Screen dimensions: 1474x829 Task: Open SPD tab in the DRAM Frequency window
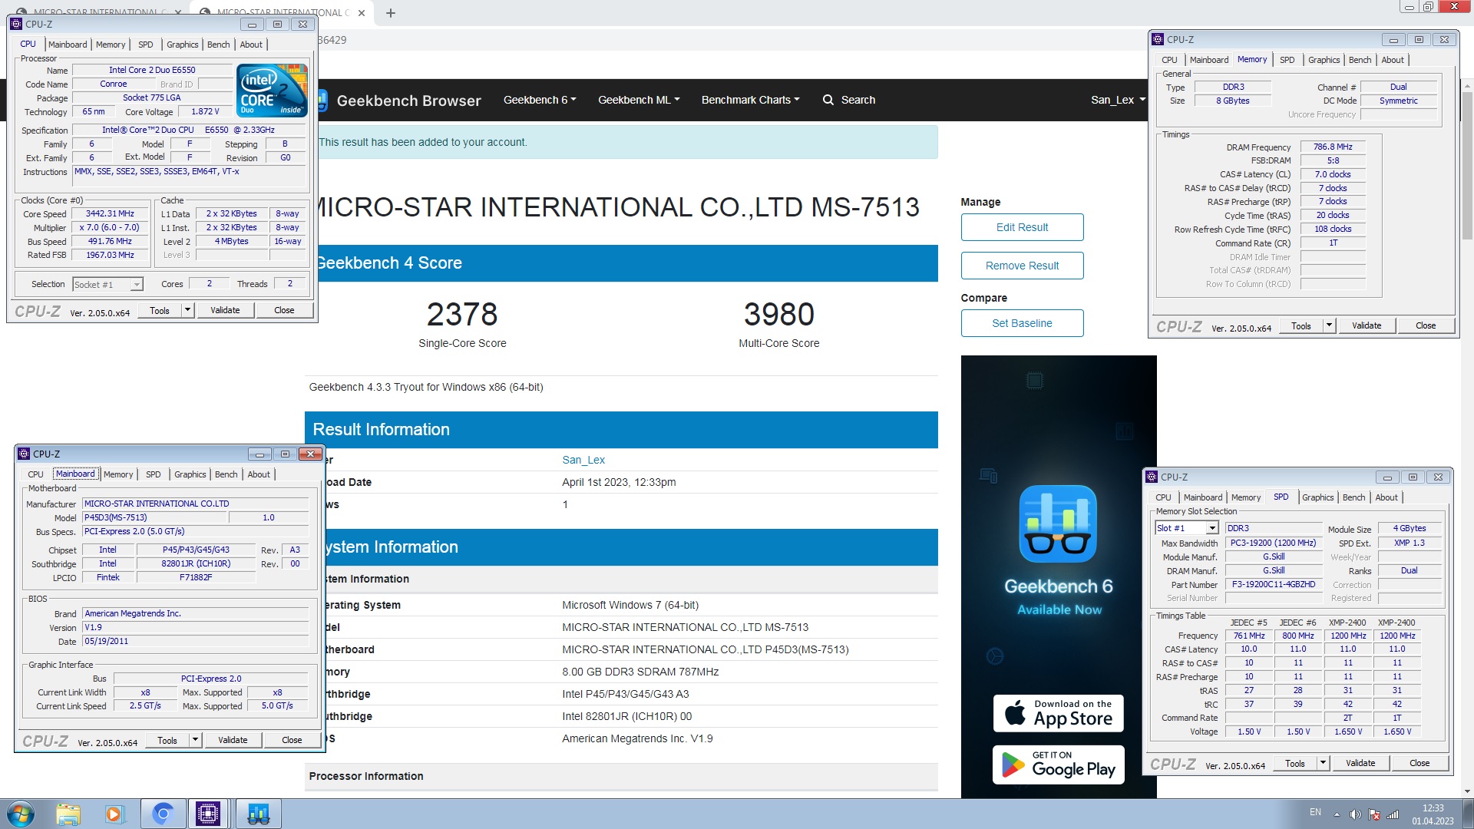(1287, 60)
